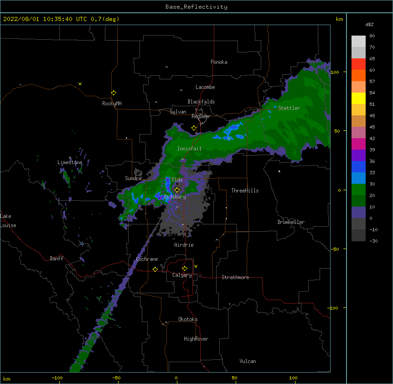
Task: Click the Drumheller city label
Action: tap(291, 222)
